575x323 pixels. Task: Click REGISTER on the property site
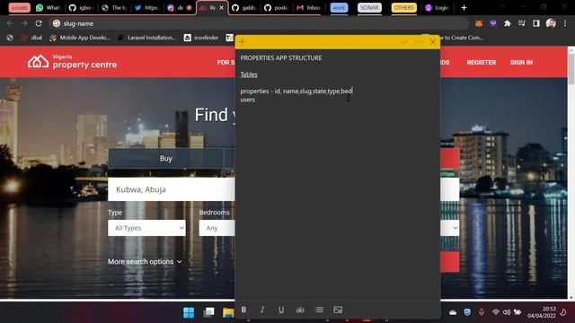482,63
